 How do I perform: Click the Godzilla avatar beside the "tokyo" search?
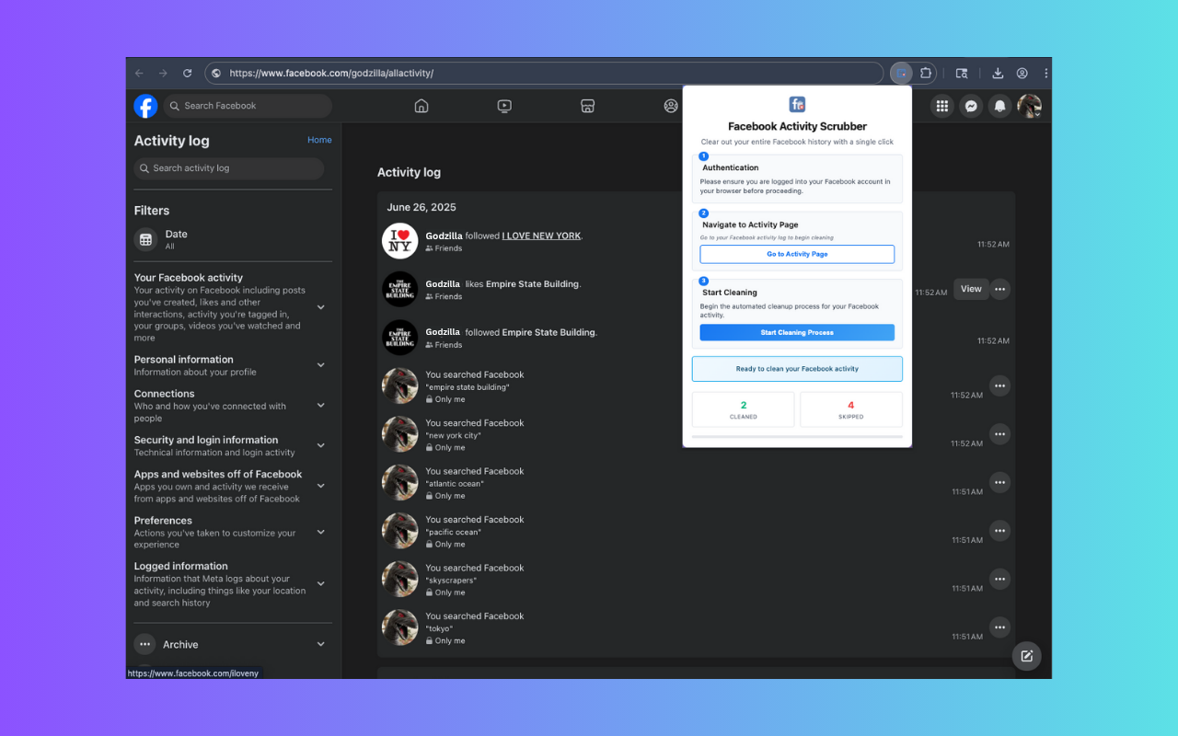click(399, 627)
